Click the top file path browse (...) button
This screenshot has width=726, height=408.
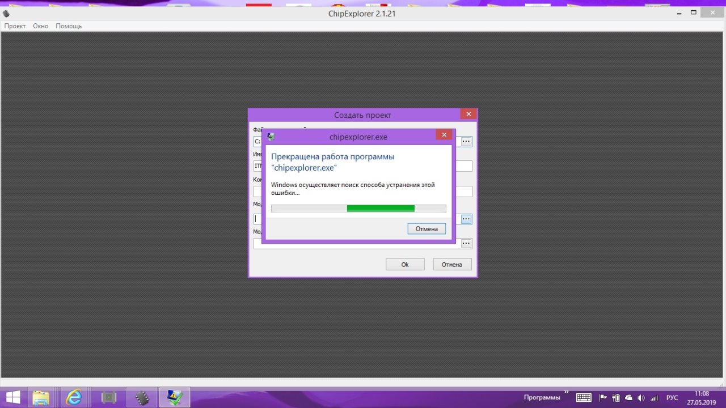[466, 142]
